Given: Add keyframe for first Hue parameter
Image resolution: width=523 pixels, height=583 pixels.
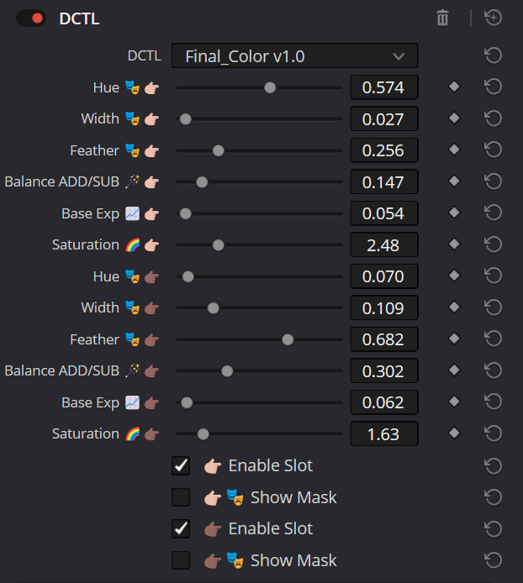Looking at the screenshot, I should pos(454,87).
